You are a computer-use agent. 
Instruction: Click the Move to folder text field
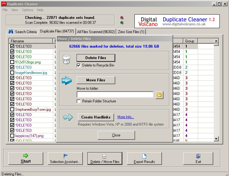115,95
